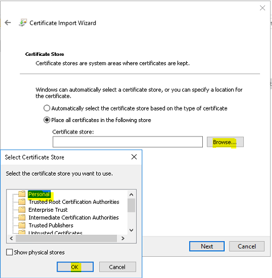Click the back arrow in wizard header
272x278 pixels.
coord(7,22)
